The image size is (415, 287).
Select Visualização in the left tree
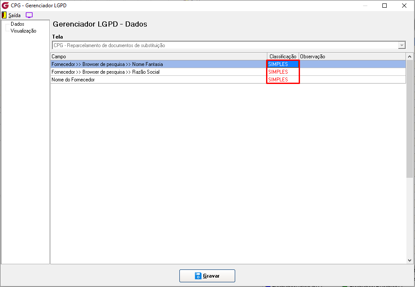23,31
